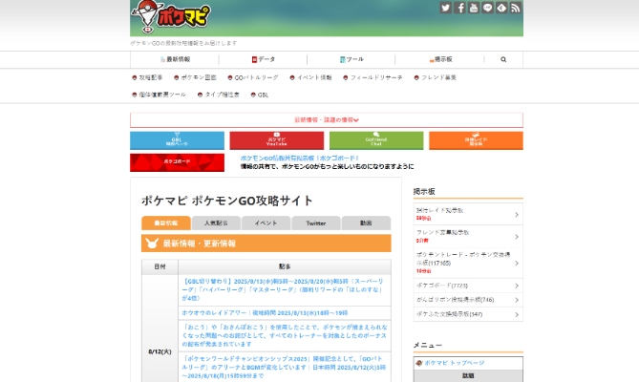Open the Twitter icon in the header
The height and width of the screenshot is (382, 639).
445,8
